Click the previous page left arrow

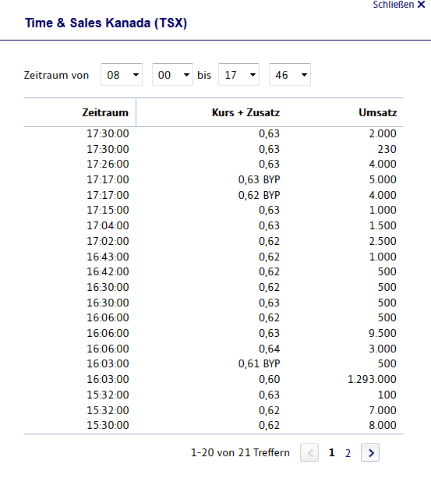[309, 452]
